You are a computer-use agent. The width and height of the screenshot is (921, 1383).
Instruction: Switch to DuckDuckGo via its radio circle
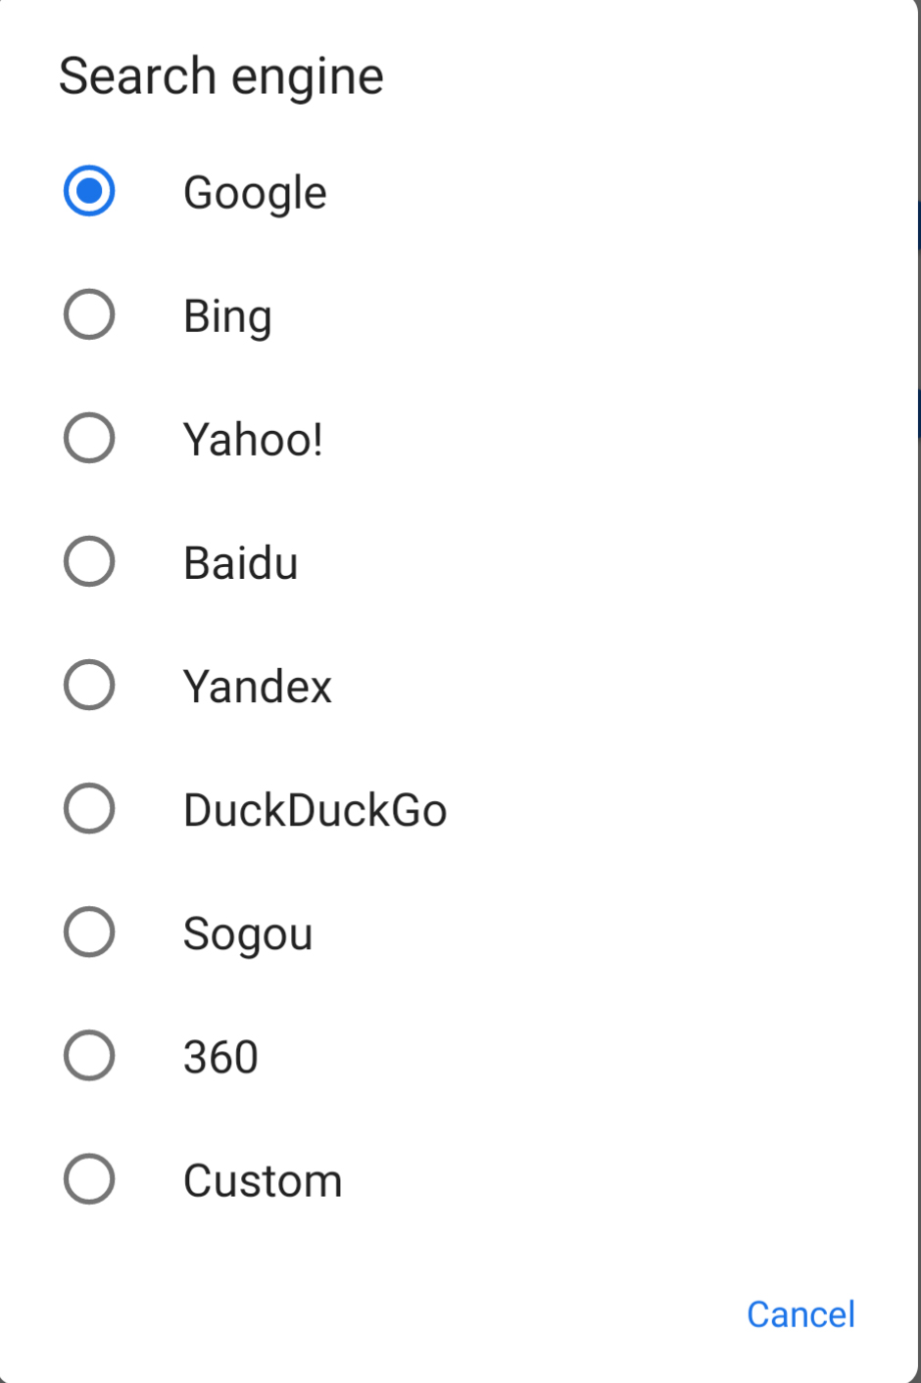(x=89, y=808)
